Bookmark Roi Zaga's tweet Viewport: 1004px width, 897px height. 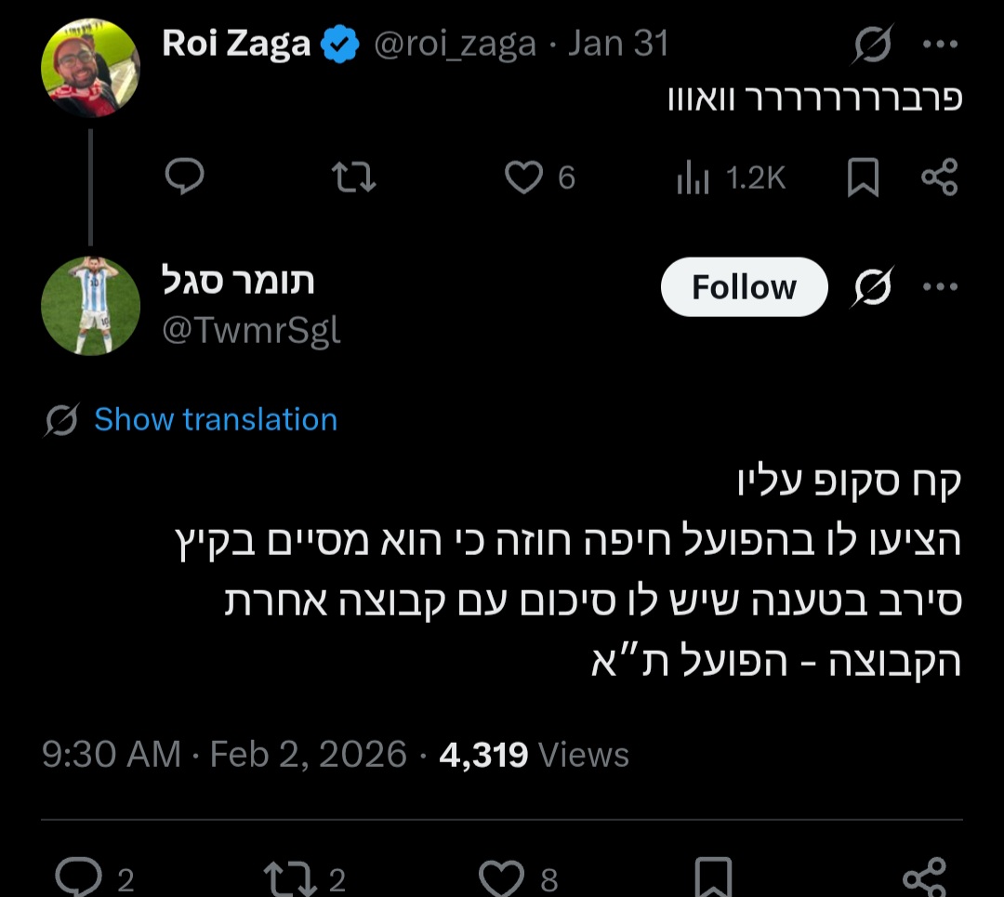863,178
